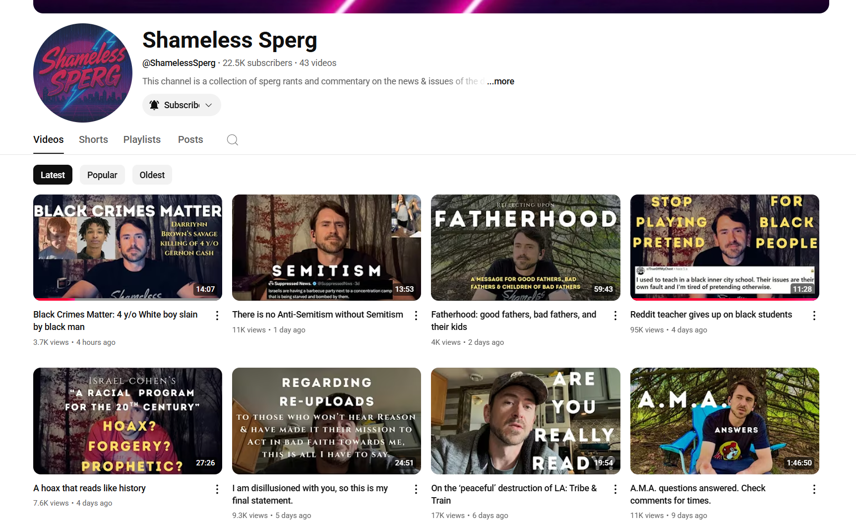Click '95K views • 4 days ago' metadata

tap(669, 330)
